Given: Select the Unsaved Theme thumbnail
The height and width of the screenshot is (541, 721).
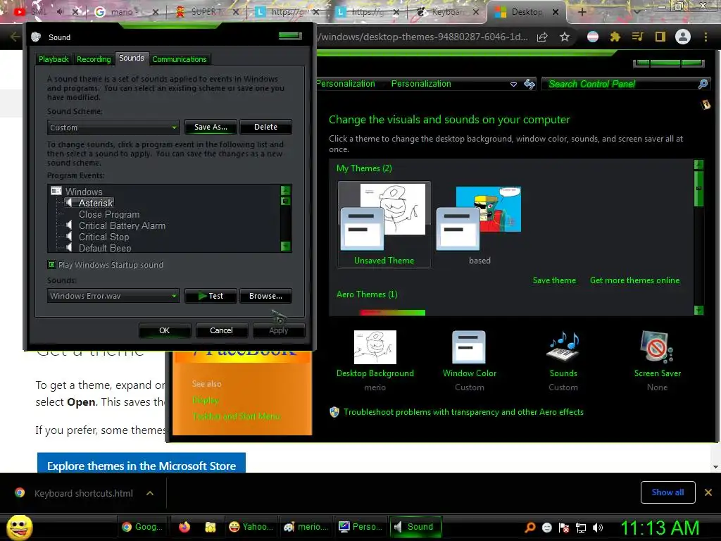Looking at the screenshot, I should click(384, 224).
